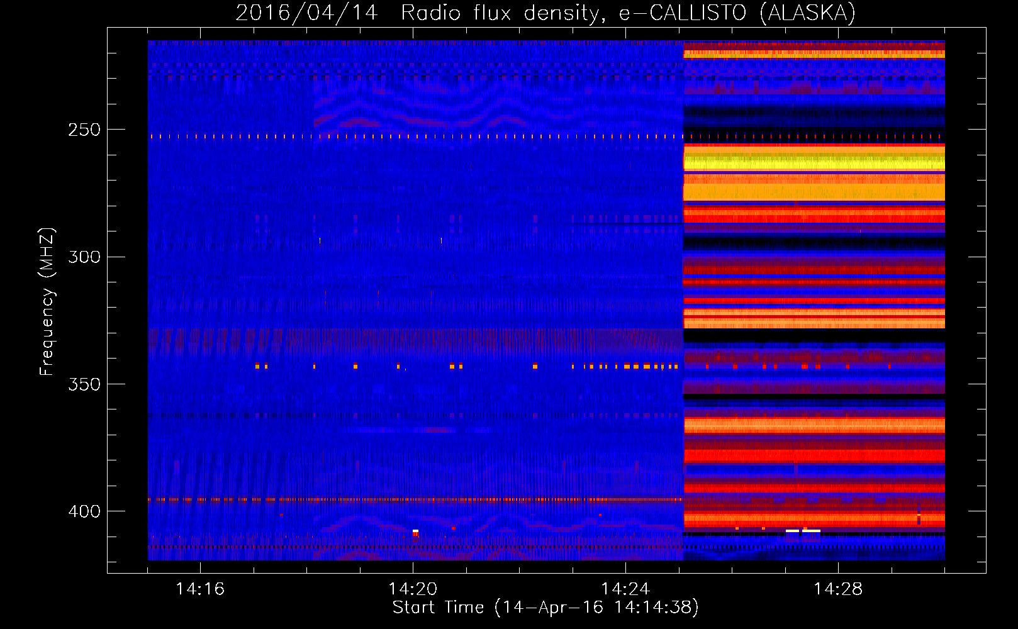Click the white spot near 14:20 at 408 MHz
Screen dimensions: 1018x629
coord(415,532)
